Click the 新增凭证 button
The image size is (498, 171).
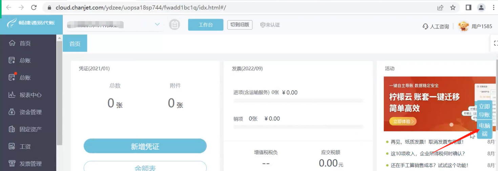coord(145,146)
